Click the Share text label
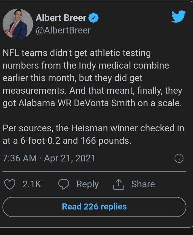 143,184
